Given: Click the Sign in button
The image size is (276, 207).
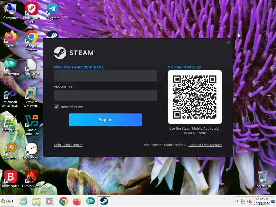Looking at the screenshot, I should point(105,120).
